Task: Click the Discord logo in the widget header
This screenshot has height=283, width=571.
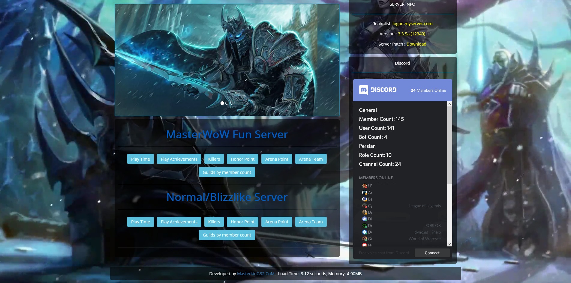Action: 378,90
